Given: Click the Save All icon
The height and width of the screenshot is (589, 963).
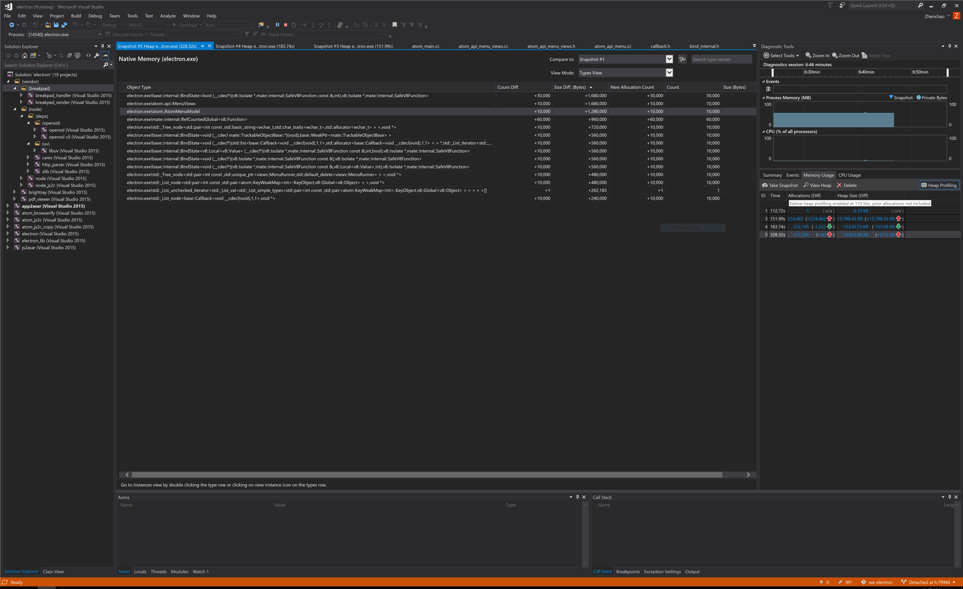Looking at the screenshot, I should [x=64, y=25].
